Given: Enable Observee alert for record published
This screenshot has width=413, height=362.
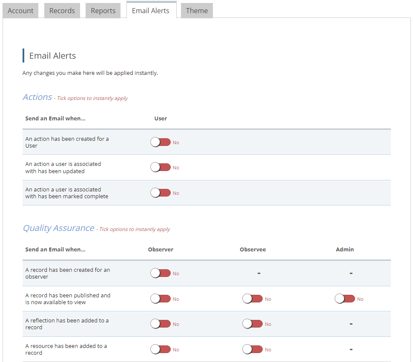Looking at the screenshot, I should click(252, 299).
